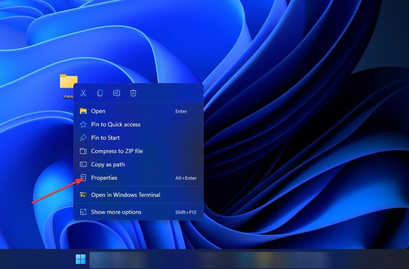Screen dimensions: 409x269
Task: Click the Rename icon in context menu
Action: (117, 93)
